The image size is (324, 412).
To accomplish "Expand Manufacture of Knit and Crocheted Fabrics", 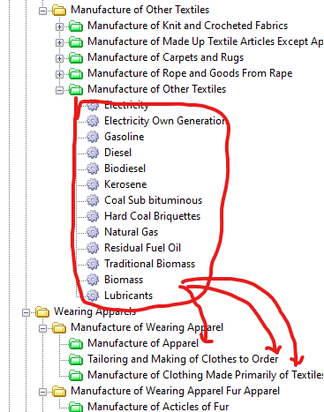I will (59, 26).
